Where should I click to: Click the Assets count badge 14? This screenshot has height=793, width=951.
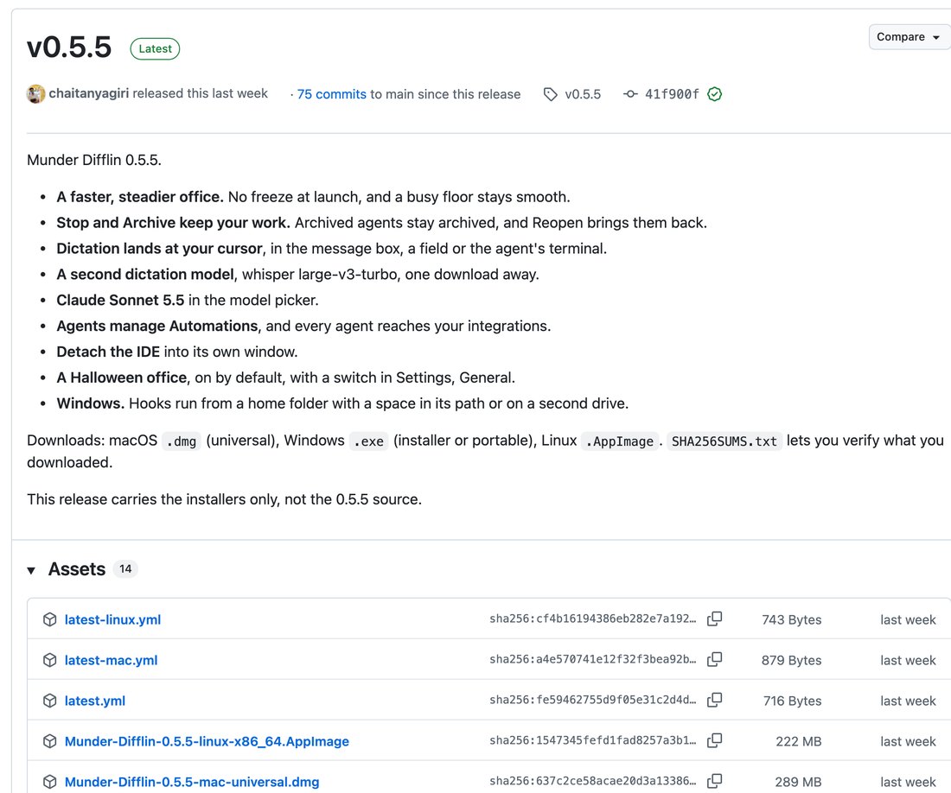125,569
